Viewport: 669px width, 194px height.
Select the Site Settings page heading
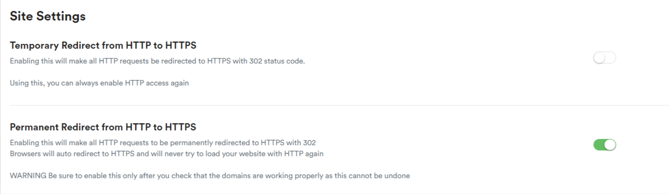coord(47,16)
